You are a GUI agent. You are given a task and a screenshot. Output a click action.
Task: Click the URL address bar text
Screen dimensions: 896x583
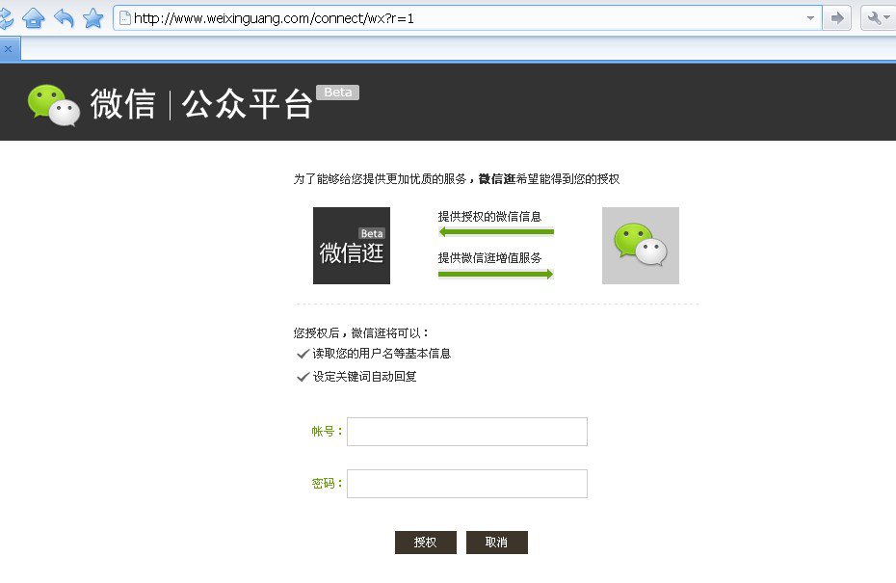tap(274, 18)
